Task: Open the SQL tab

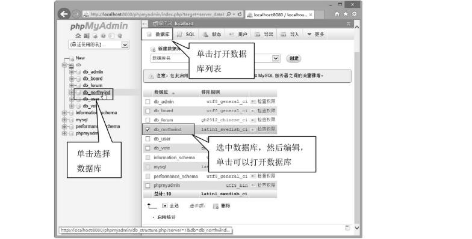Action: pos(187,35)
